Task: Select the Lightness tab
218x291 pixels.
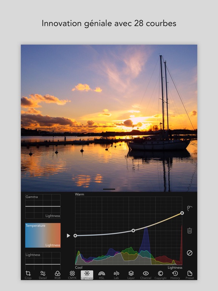Action: click(87, 275)
